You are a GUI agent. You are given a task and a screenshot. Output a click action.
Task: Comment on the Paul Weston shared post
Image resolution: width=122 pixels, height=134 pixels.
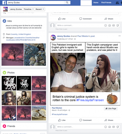click(86, 120)
